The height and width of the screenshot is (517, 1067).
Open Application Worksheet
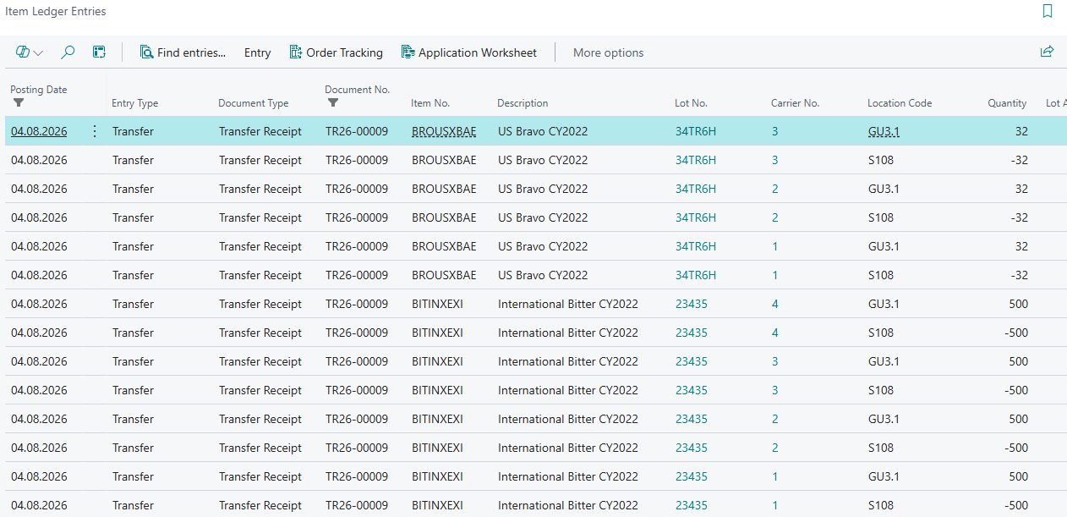[468, 52]
